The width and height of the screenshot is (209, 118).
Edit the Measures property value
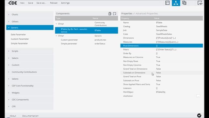point(167,42)
